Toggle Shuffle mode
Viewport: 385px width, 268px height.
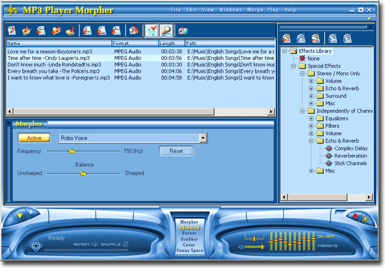pyautogui.click(x=114, y=245)
